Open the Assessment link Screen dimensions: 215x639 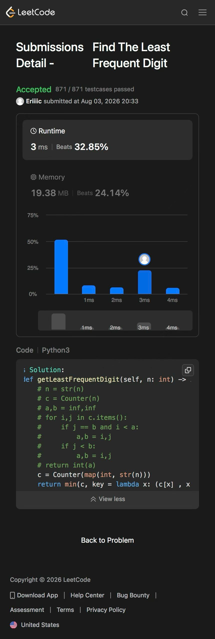pos(27,610)
